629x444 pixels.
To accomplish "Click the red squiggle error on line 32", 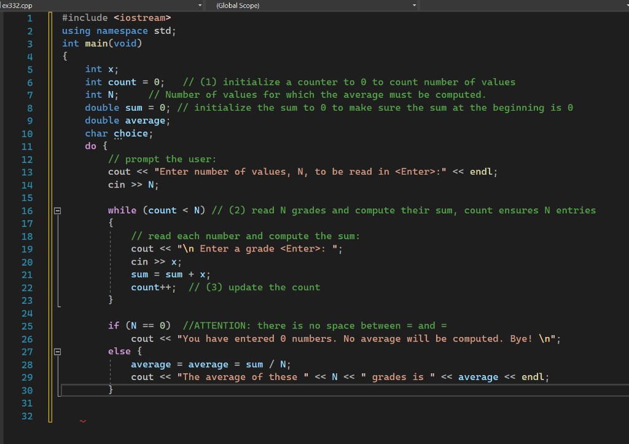I will [83, 421].
